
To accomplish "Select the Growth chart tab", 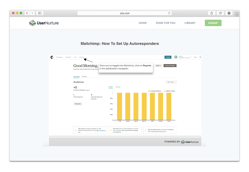I will tap(111, 87).
